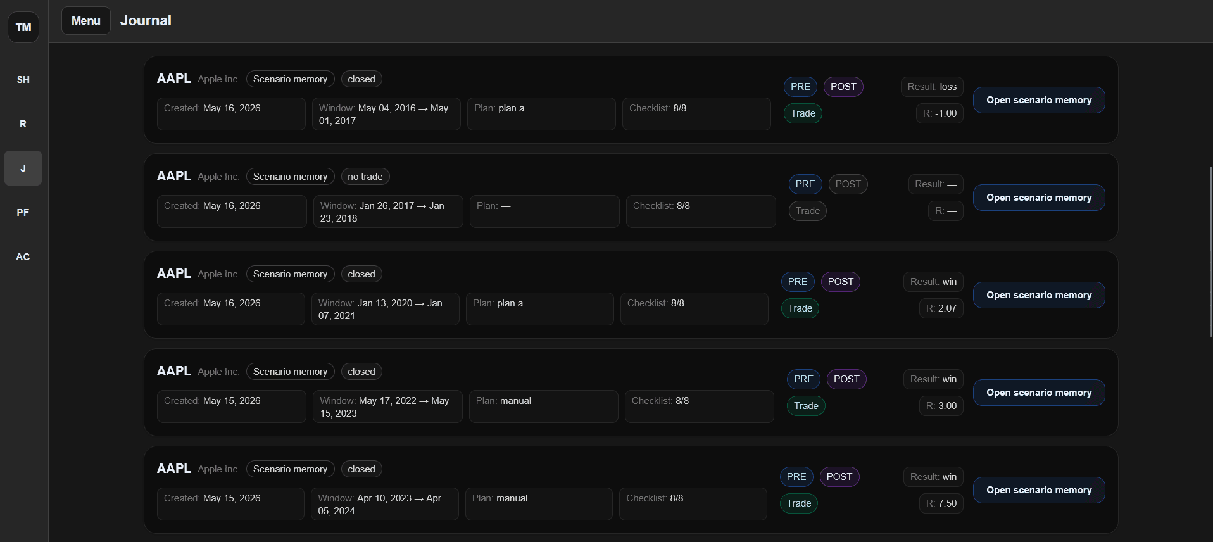Click 'Window: May 17, 2022 → May 15, 2023' field

[387, 406]
